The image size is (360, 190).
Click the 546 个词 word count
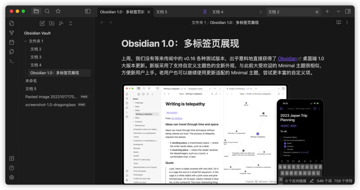324,181
